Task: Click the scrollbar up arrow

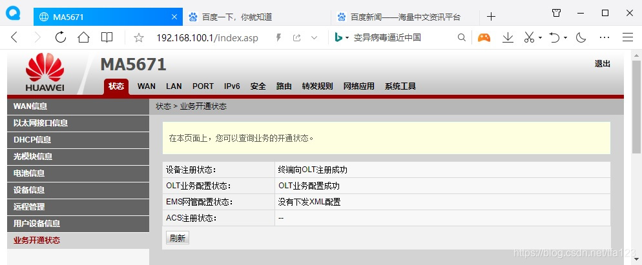Action: click(637, 55)
